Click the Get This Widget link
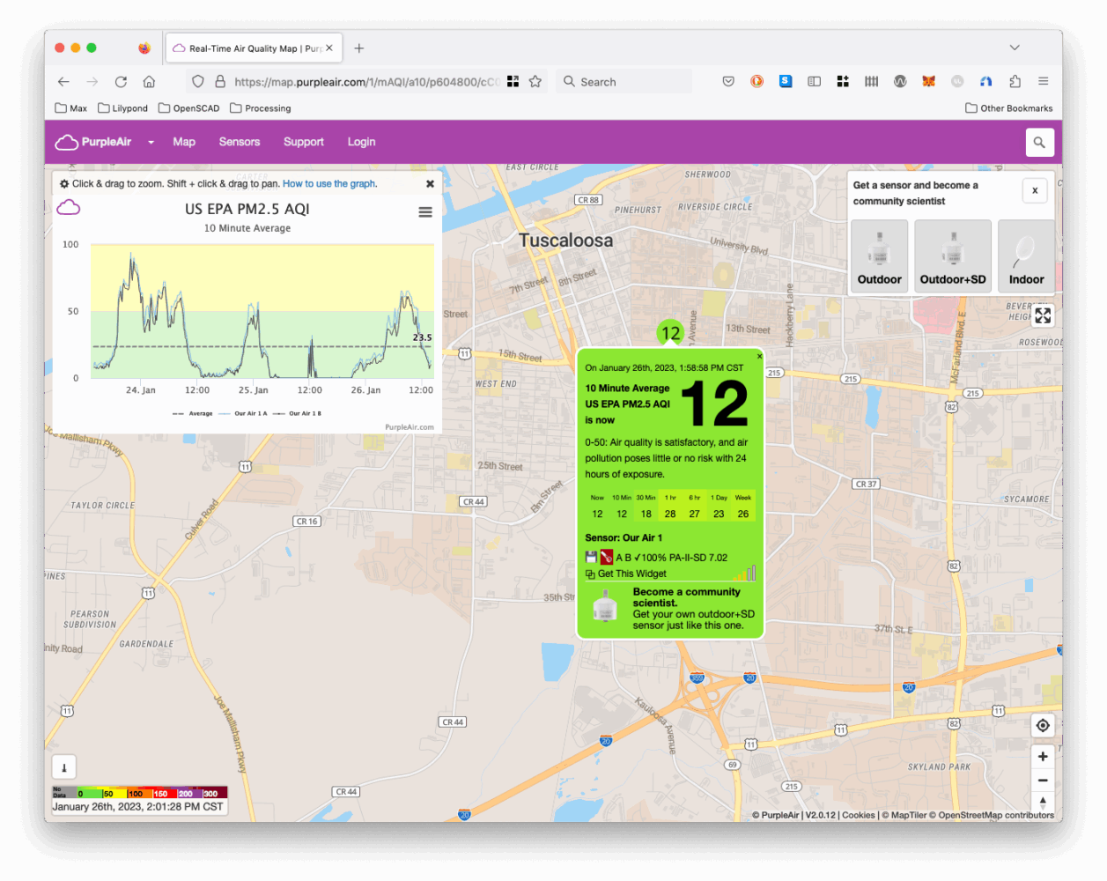Screen dimensions: 1107x881 click(x=631, y=574)
